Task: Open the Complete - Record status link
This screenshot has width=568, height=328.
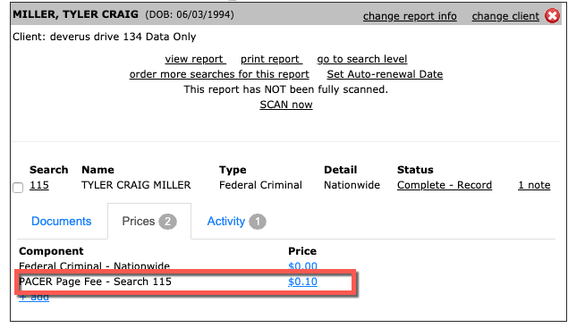Action: tap(445, 185)
